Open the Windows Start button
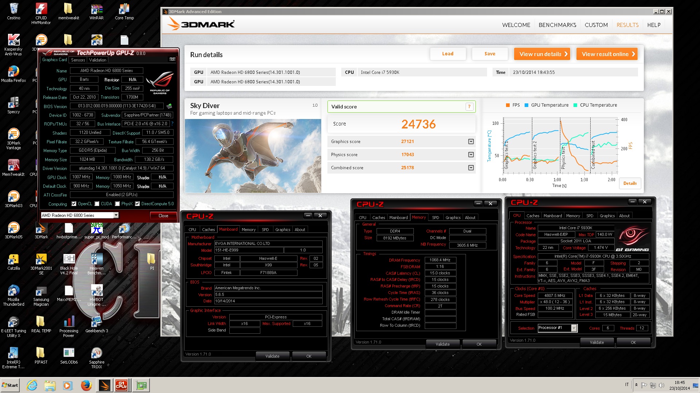The height and width of the screenshot is (393, 700). coord(10,385)
